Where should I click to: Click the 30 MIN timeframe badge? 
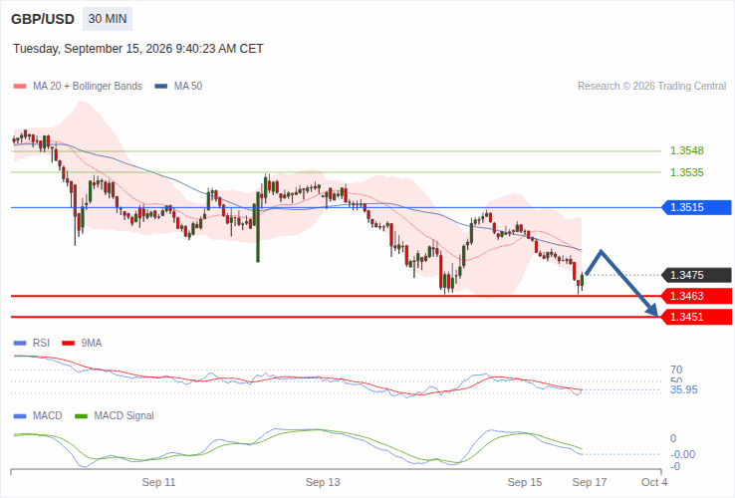(108, 19)
